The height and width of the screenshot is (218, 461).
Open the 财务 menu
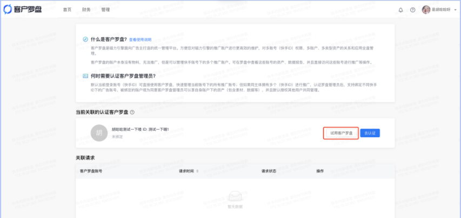pyautogui.click(x=86, y=10)
